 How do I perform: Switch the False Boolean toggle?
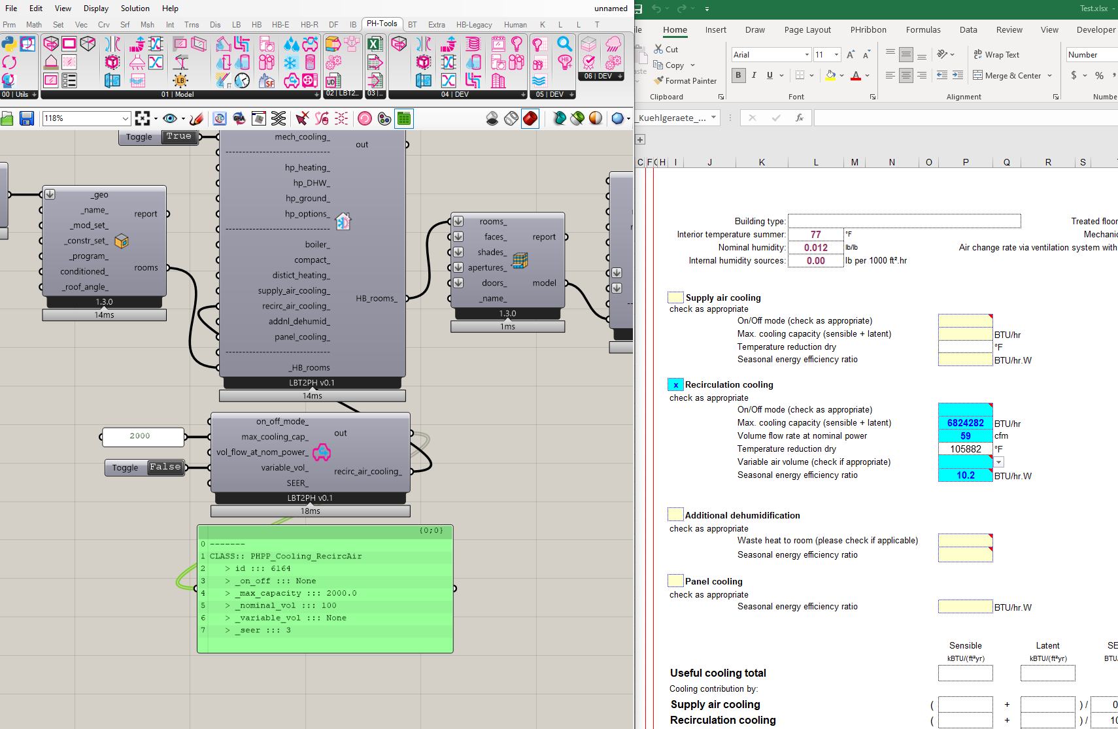(x=165, y=467)
